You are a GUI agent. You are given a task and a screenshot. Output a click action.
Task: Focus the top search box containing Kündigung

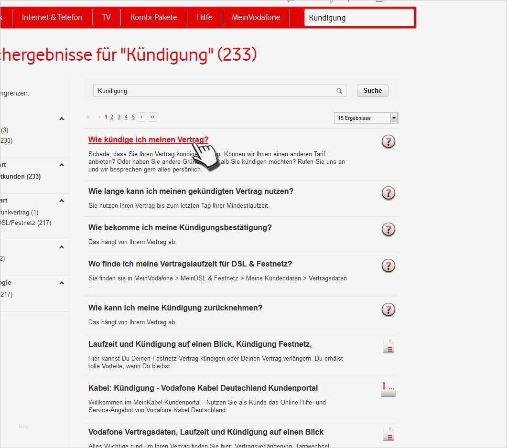pos(359,18)
